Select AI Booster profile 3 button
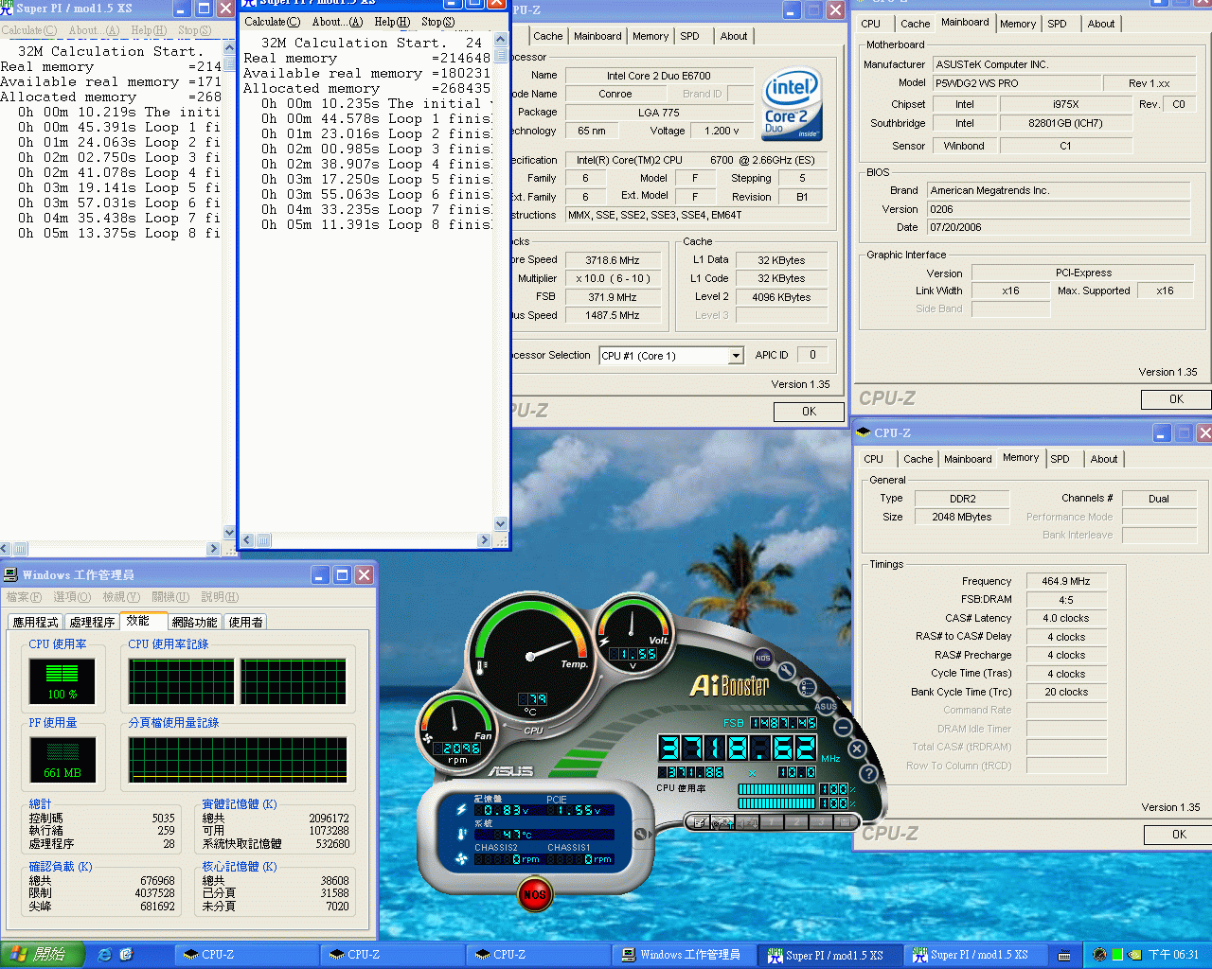Image resolution: width=1212 pixels, height=969 pixels. [x=821, y=822]
